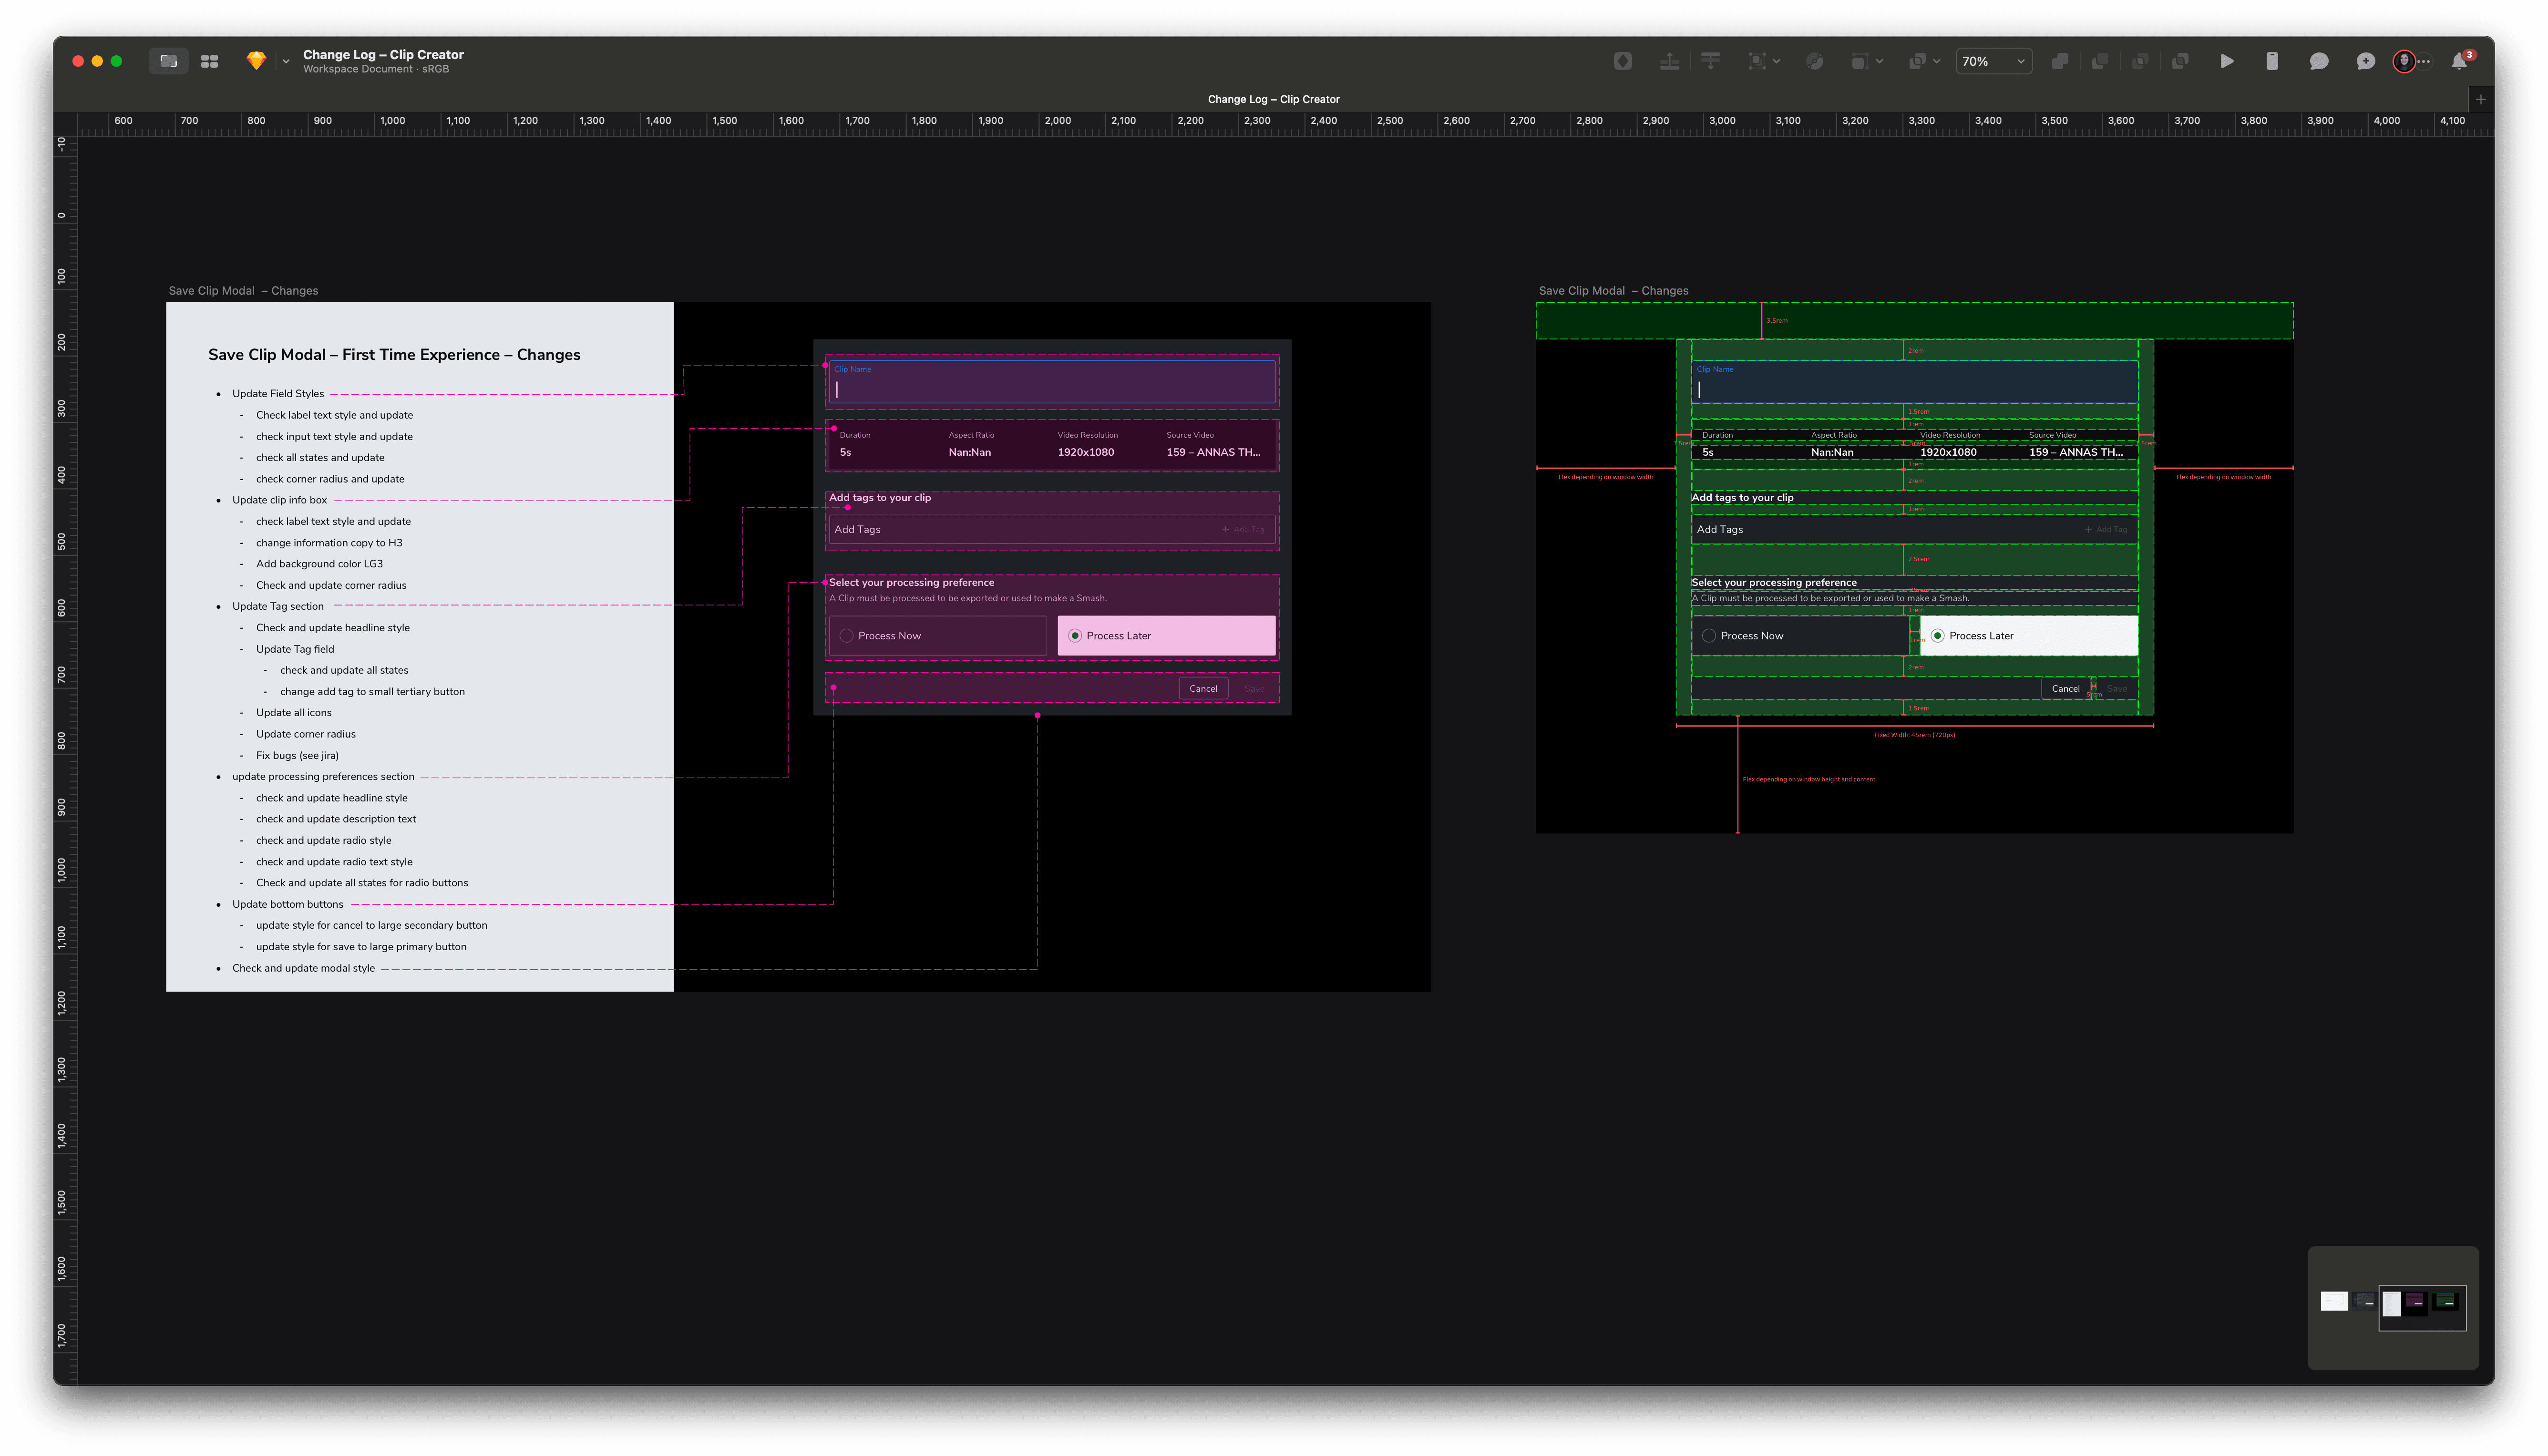This screenshot has width=2548, height=1456.
Task: Click the Create Symbol icon in toolbar
Action: 1622,61
